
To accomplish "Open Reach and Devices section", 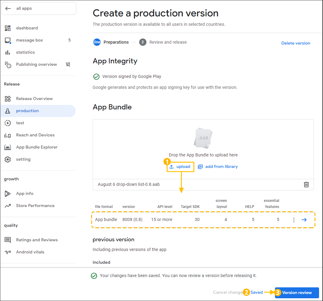I will pos(35,135).
